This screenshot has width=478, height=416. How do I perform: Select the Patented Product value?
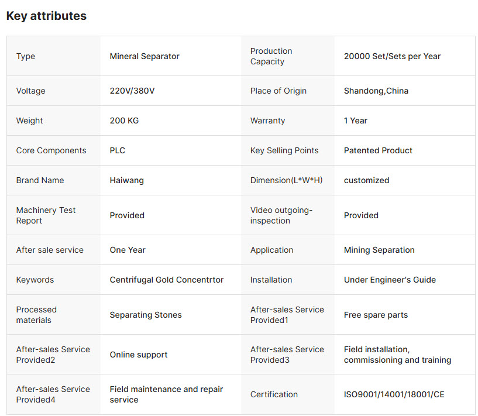378,150
